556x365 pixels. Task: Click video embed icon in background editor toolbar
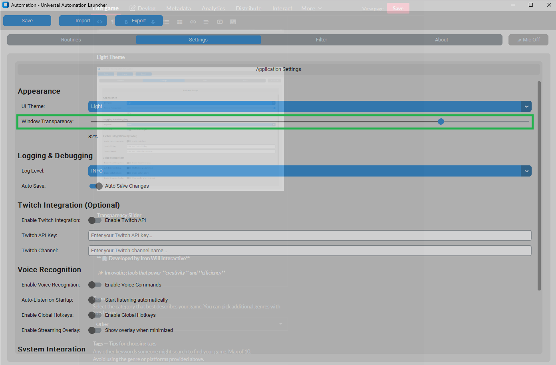(220, 22)
